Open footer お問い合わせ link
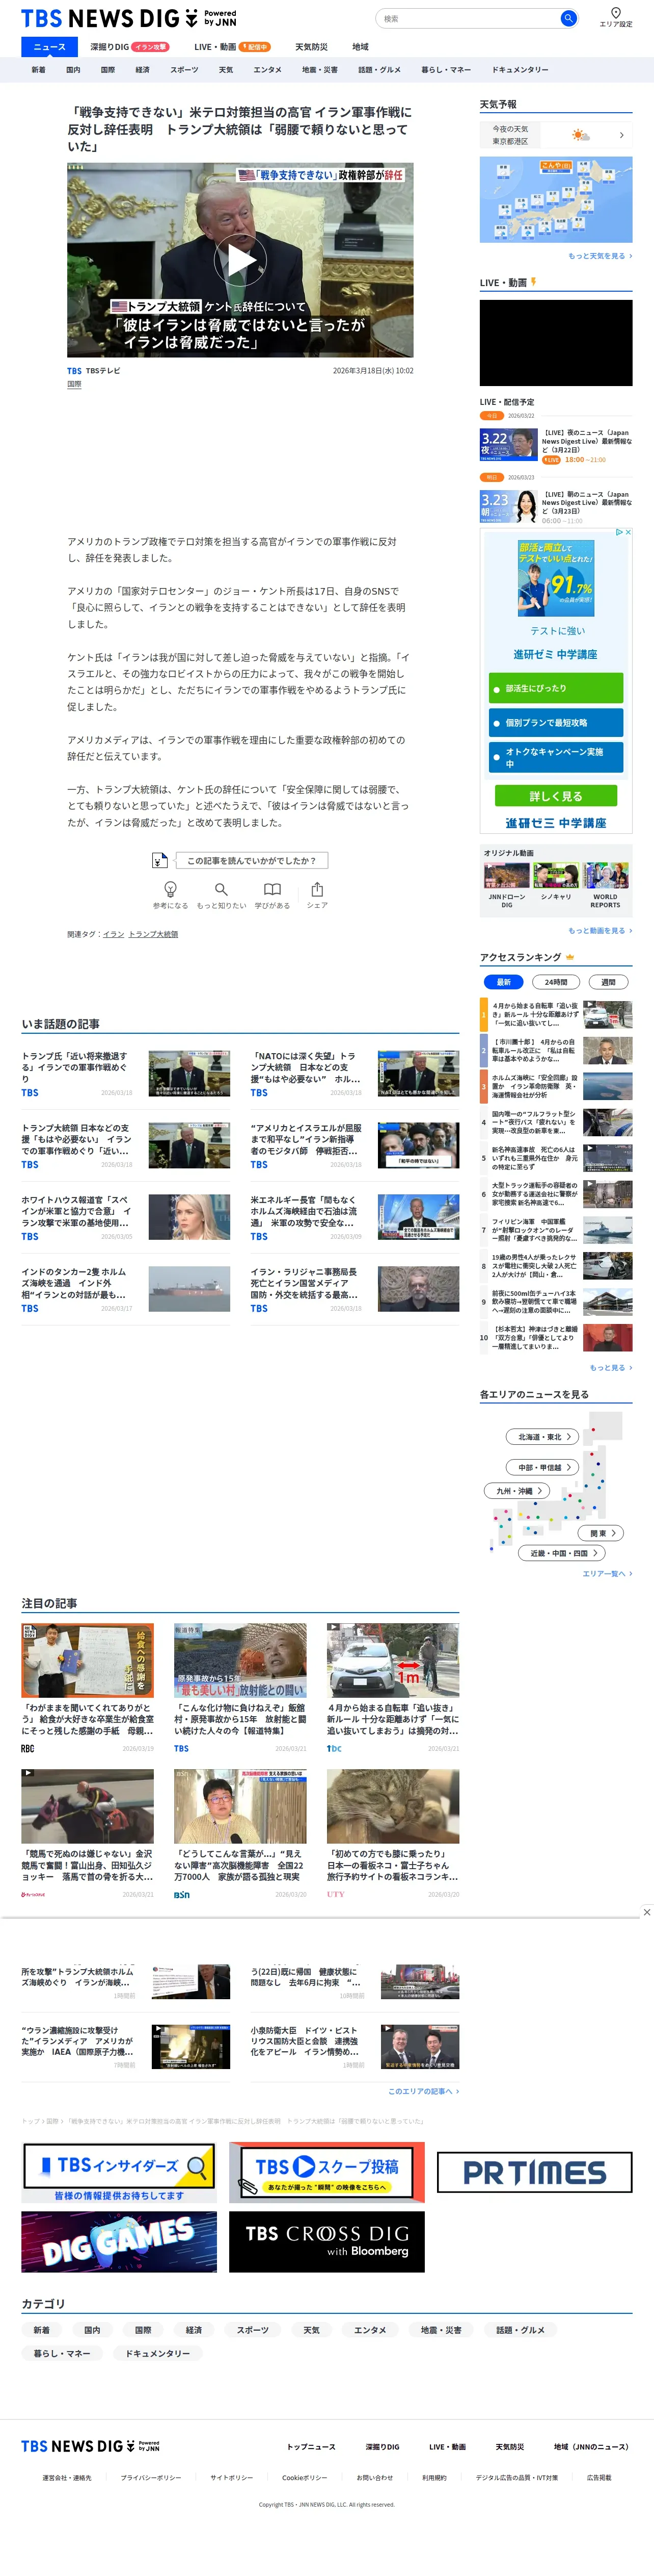This screenshot has width=654, height=2576. [x=374, y=2477]
